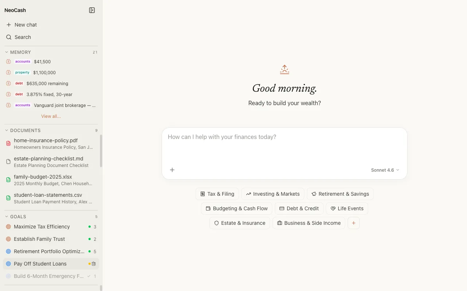Select the dollar icon on Tax & Filing

203,194
